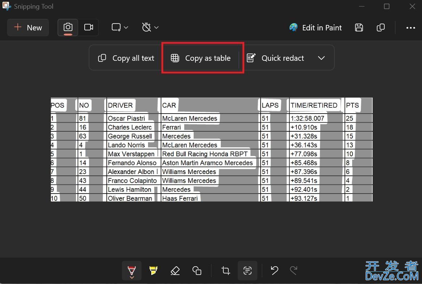Select the Ballpoint pen tool
This screenshot has width=422, height=284.
coord(132,271)
